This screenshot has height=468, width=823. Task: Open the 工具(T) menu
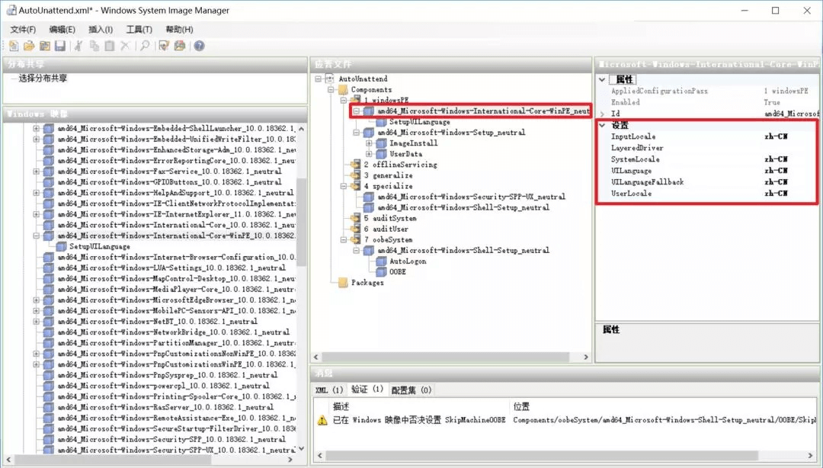coord(139,30)
